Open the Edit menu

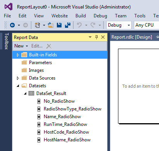pyautogui.click(x=22, y=16)
